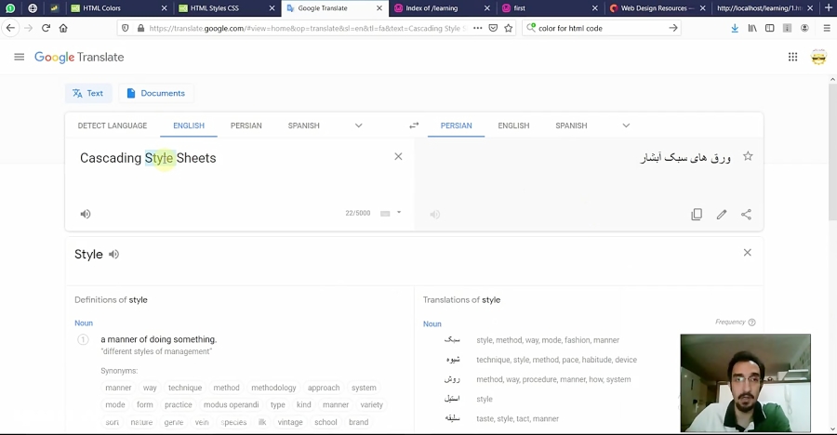Share the translation
The height and width of the screenshot is (435, 837).
tap(746, 215)
